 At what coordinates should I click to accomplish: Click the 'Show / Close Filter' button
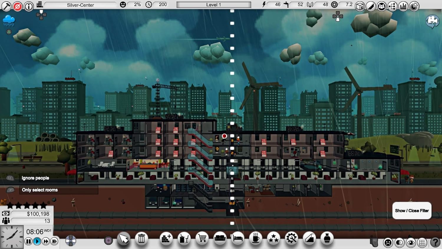(x=412, y=211)
